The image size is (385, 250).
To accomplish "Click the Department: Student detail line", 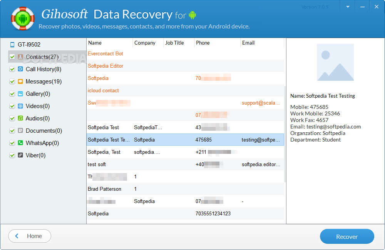I will pyautogui.click(x=316, y=140).
